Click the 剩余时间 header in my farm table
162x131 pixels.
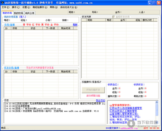[66, 28]
